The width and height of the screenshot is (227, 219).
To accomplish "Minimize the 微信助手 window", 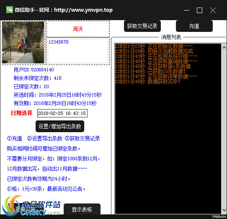I will [x=186, y=10].
